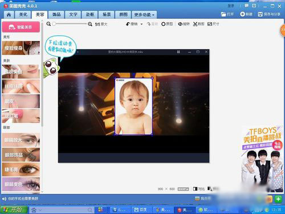Switch to the 美化 tab

(23, 15)
